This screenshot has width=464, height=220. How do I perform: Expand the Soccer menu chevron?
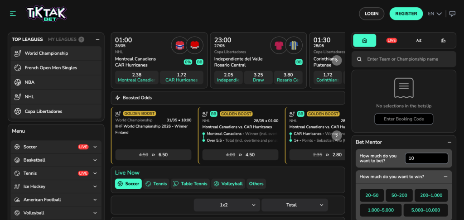95,147
